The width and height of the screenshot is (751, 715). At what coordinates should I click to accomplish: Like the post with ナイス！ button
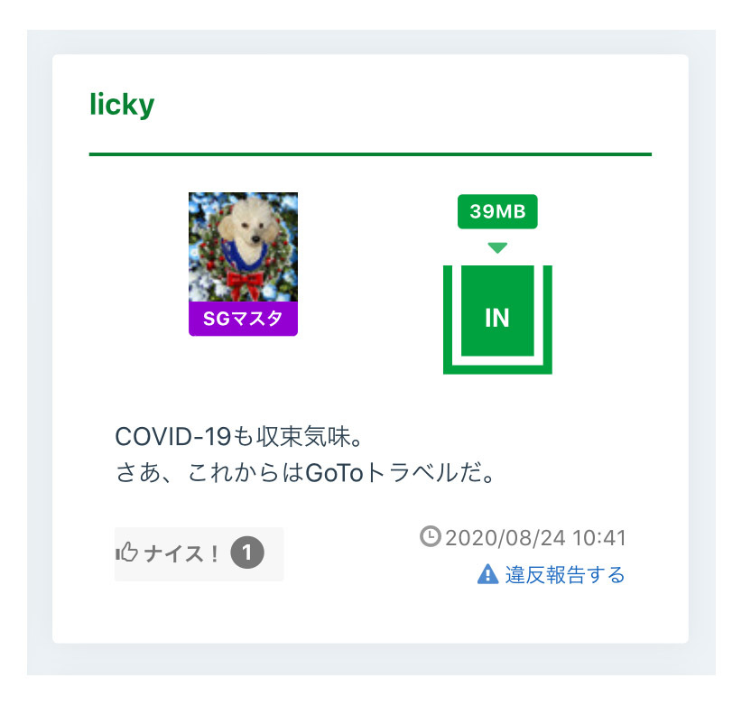click(x=199, y=554)
